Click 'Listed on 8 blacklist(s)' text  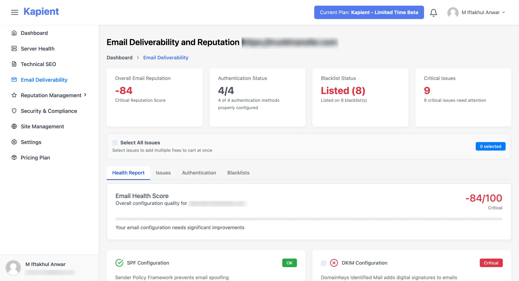tap(344, 100)
